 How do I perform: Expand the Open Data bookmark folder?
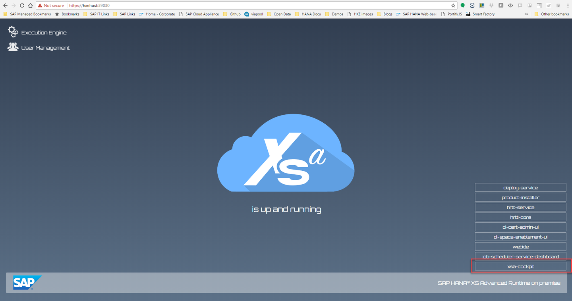(278, 14)
